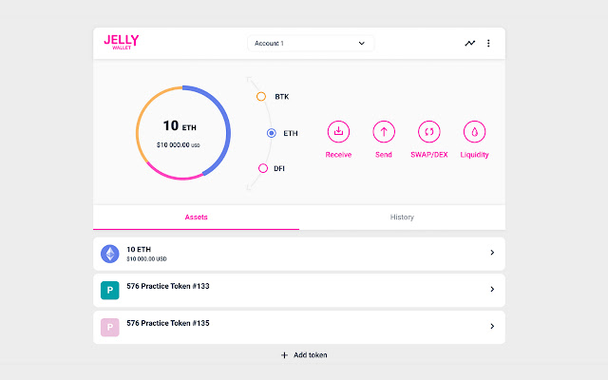Click the pink Practice Token #135 icon
The image size is (608, 380).
pos(110,327)
